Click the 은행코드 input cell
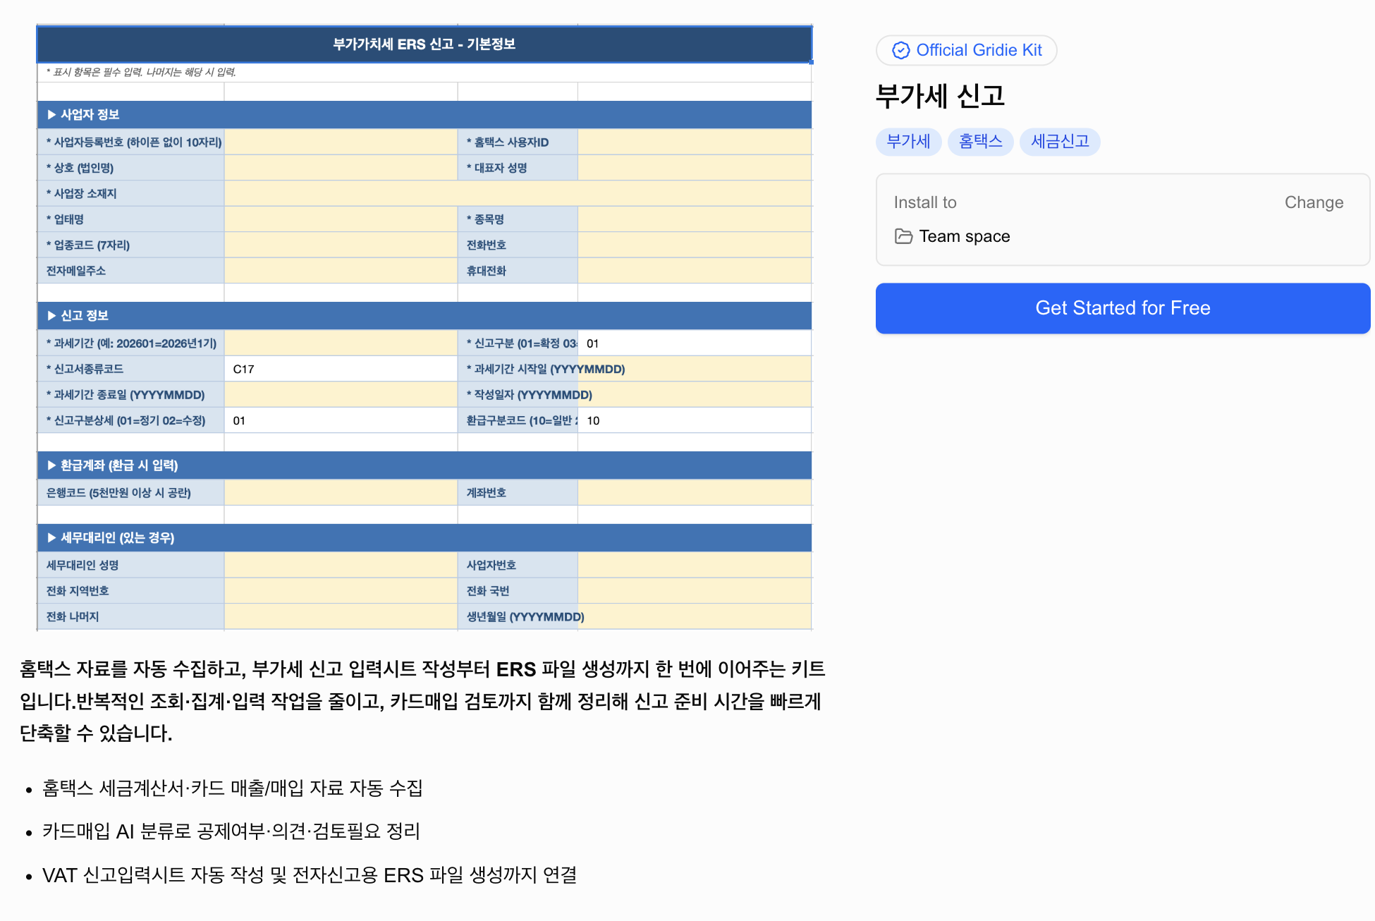Image resolution: width=1375 pixels, height=921 pixels. [341, 492]
